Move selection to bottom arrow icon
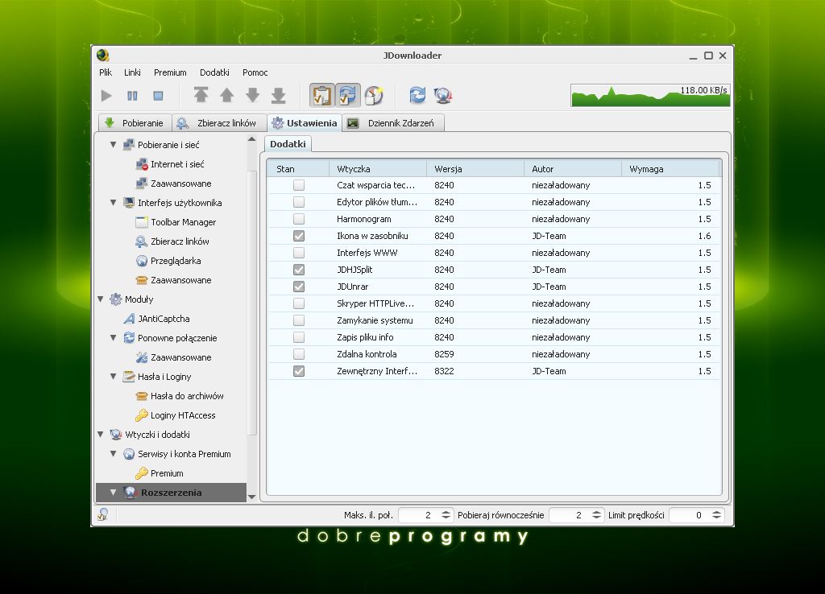 coord(278,95)
